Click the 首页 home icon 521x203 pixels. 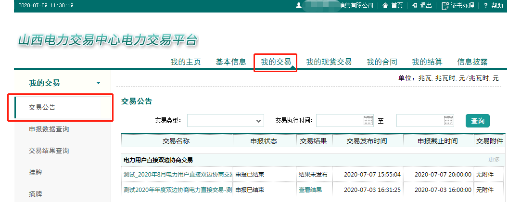[385, 5]
